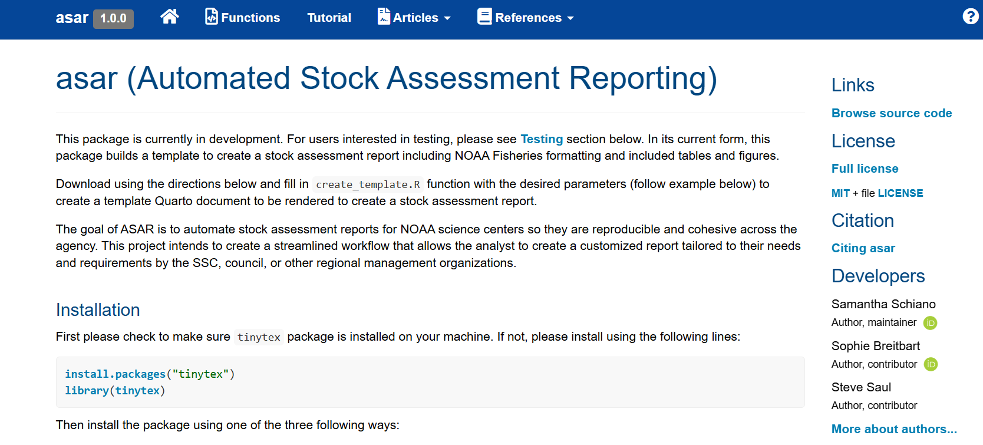This screenshot has width=983, height=445.
Task: Expand the References dropdown caret
Action: tap(570, 18)
